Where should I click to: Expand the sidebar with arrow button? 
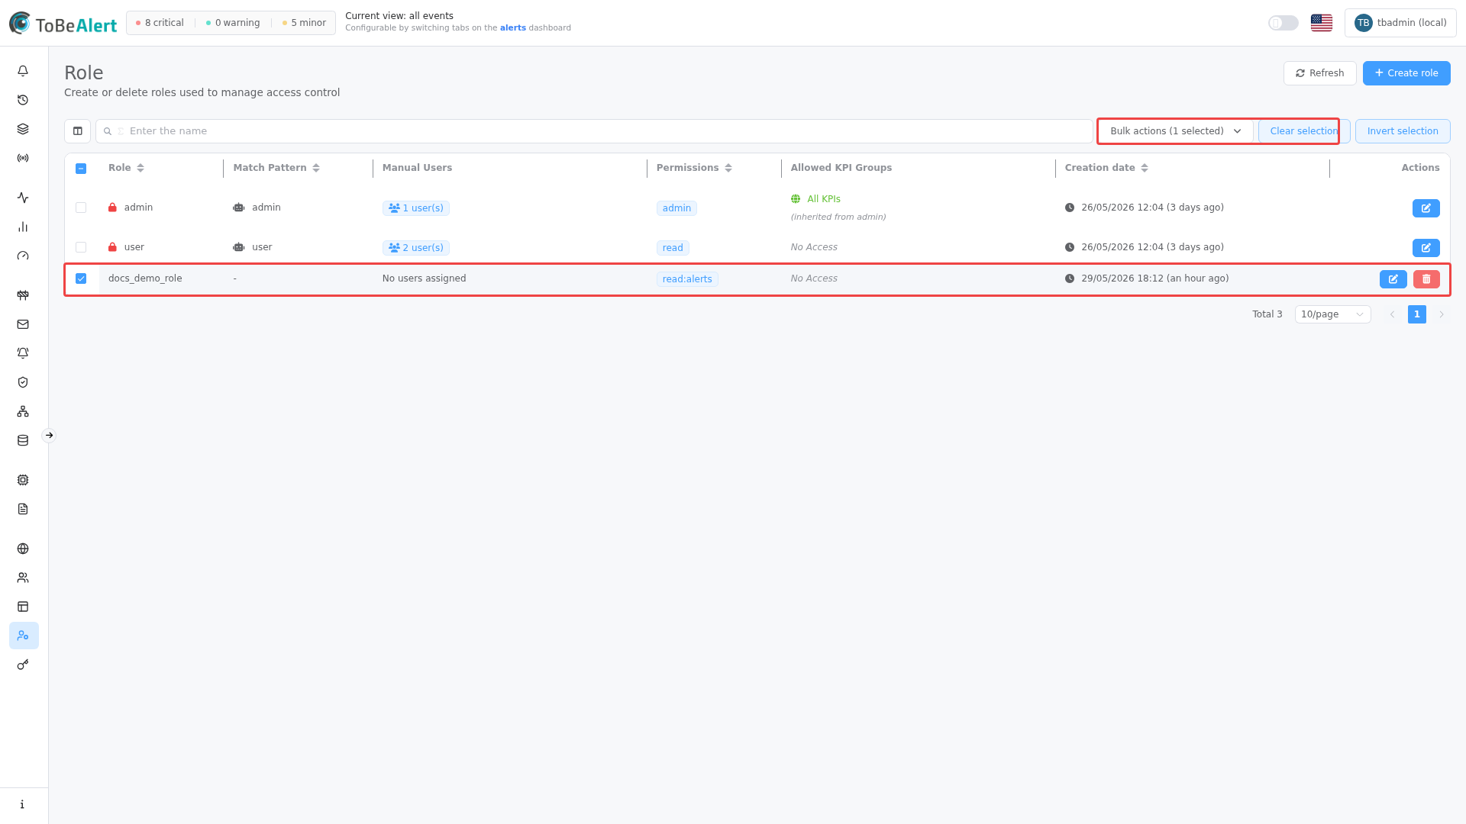point(49,436)
